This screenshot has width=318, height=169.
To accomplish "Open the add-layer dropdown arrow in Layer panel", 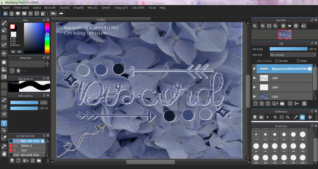I will [277, 104].
